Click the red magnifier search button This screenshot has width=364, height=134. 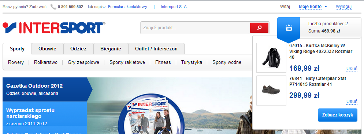(259, 28)
